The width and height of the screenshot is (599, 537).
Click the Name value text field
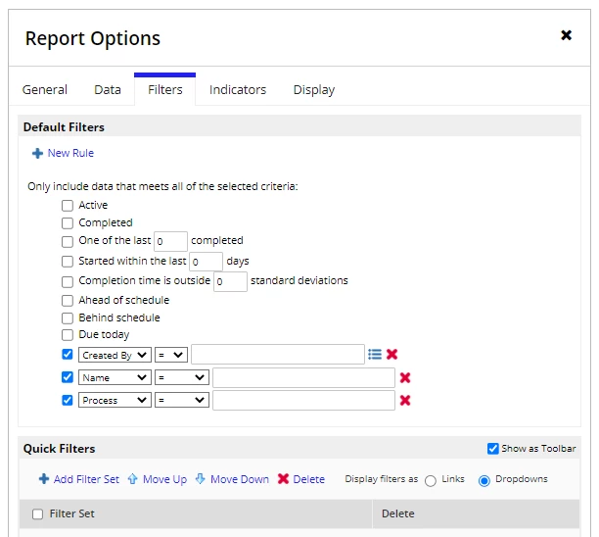pyautogui.click(x=303, y=377)
